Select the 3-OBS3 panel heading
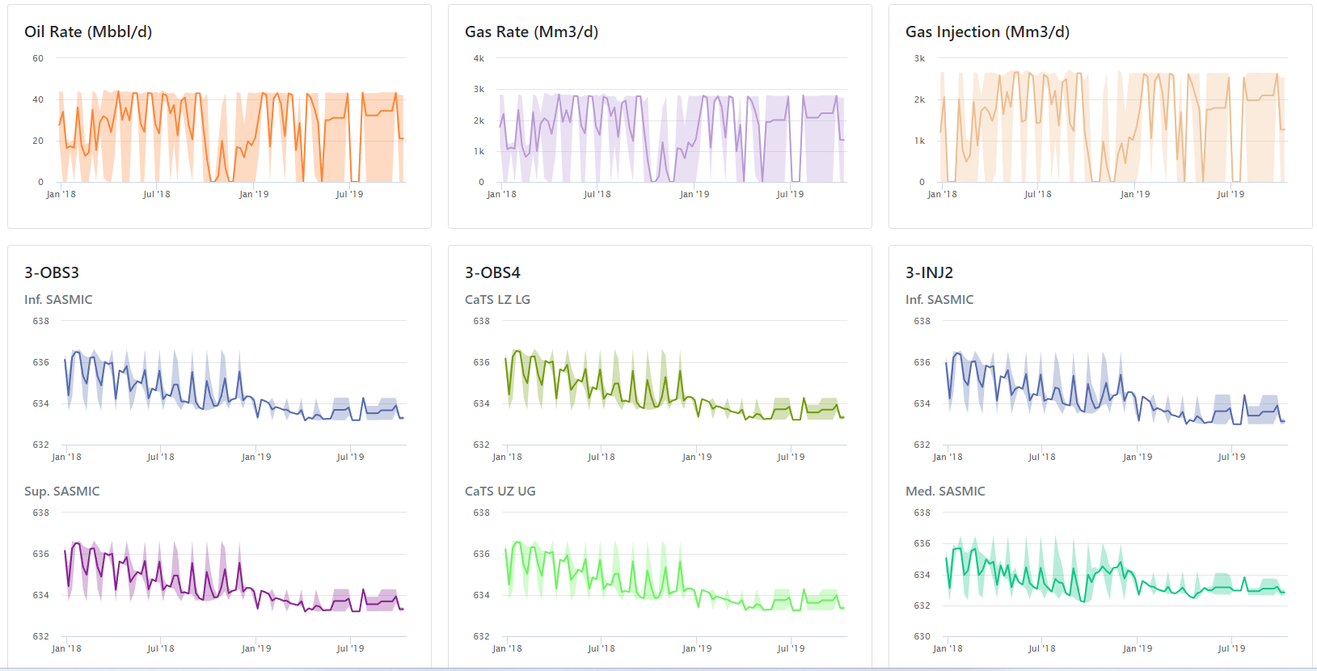Image resolution: width=1317 pixels, height=671 pixels. pyautogui.click(x=52, y=272)
